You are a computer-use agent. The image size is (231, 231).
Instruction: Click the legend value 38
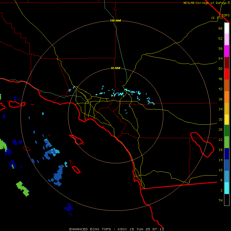click(220, 99)
